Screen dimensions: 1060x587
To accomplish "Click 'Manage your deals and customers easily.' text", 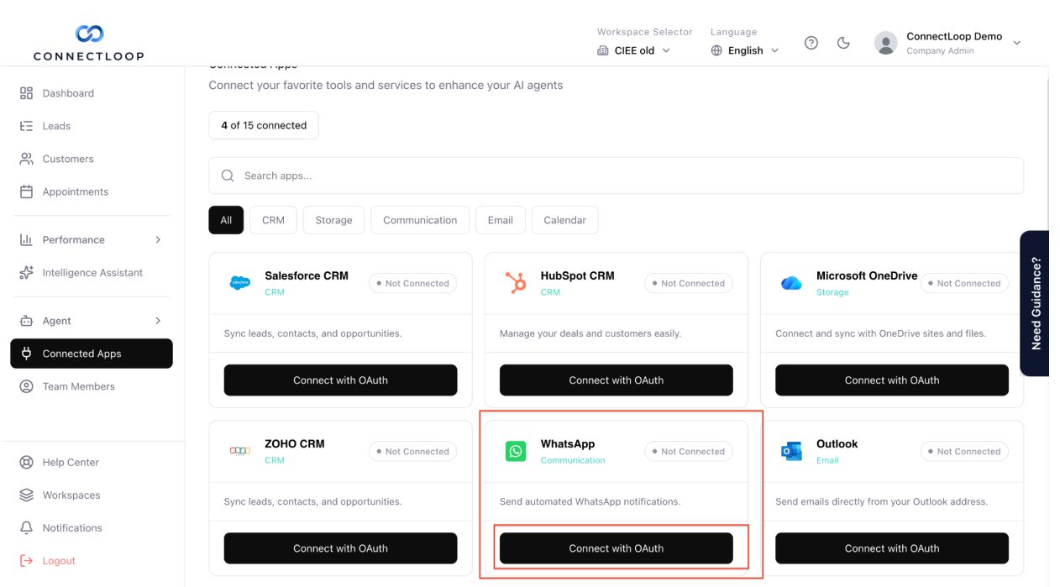I will [590, 333].
